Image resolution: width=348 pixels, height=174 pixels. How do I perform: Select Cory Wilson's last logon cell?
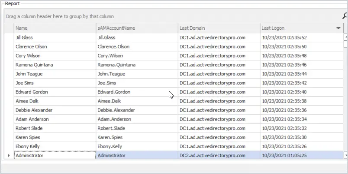[302, 56]
